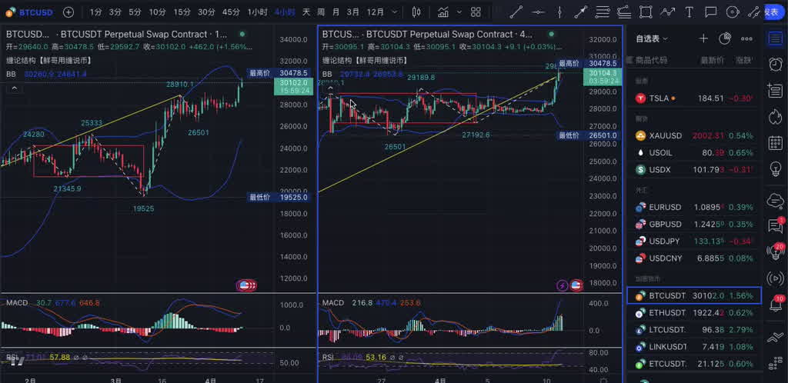This screenshot has width=788, height=383.
Task: Switch to the 1小时 timeframe
Action: [x=258, y=12]
